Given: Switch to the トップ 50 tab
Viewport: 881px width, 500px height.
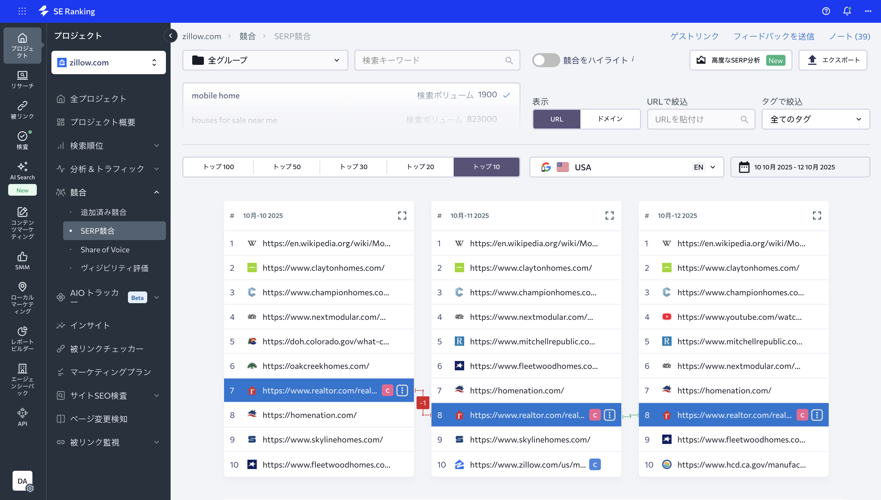Looking at the screenshot, I should [x=287, y=167].
